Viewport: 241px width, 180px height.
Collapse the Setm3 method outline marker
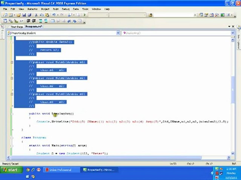coord(12,94)
